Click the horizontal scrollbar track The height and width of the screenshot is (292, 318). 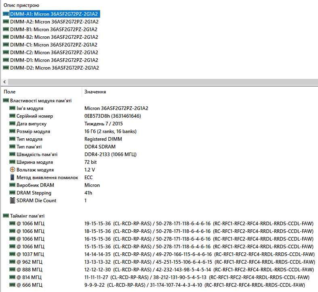click(163, 82)
